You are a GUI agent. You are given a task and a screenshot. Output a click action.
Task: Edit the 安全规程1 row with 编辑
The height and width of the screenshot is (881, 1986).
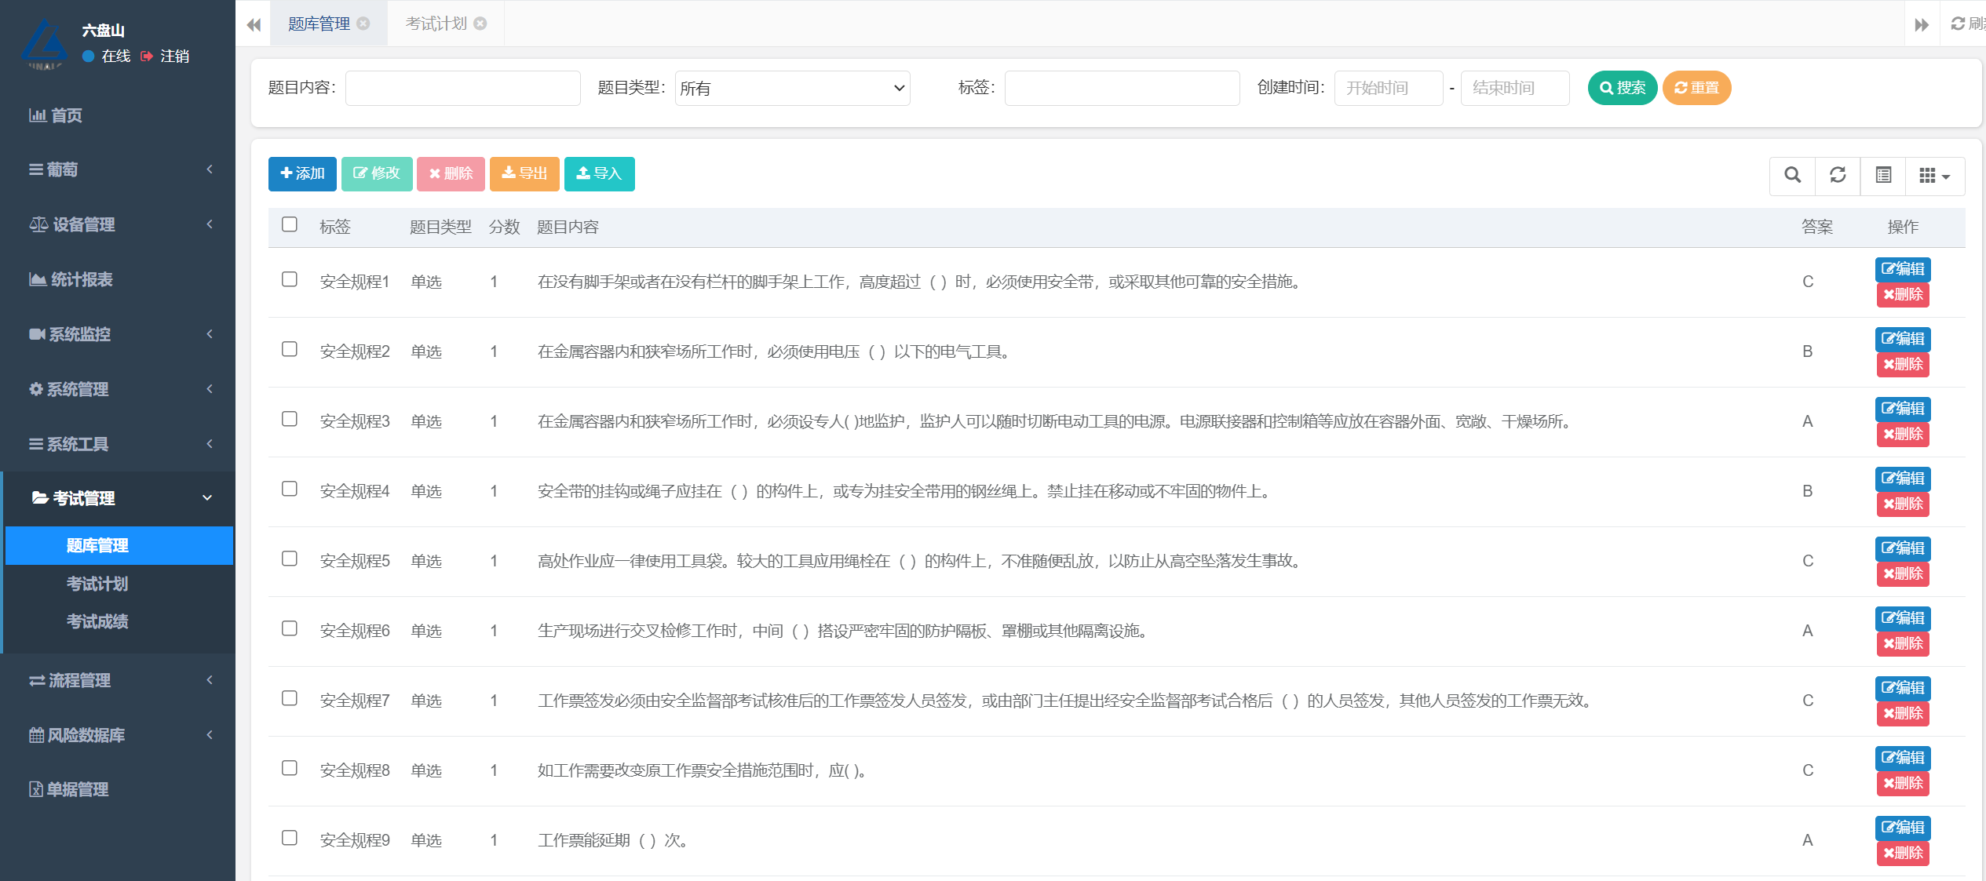coord(1903,269)
